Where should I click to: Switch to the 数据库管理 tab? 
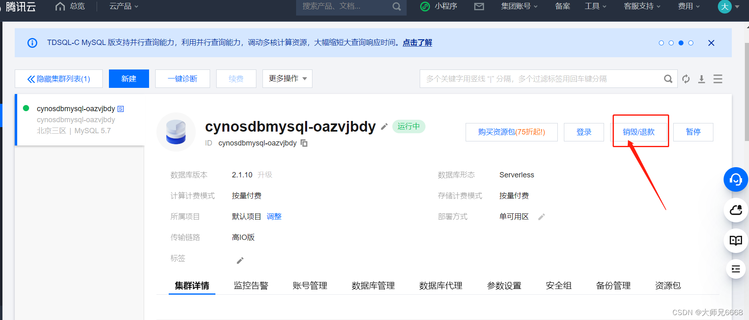pos(373,286)
